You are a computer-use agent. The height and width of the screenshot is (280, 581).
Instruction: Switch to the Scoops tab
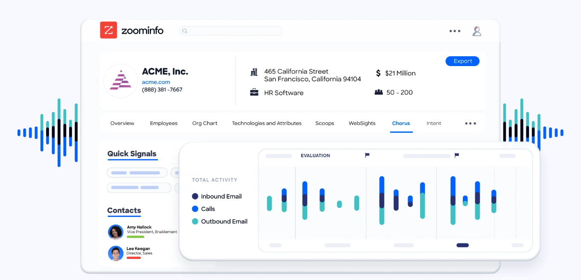click(x=325, y=123)
